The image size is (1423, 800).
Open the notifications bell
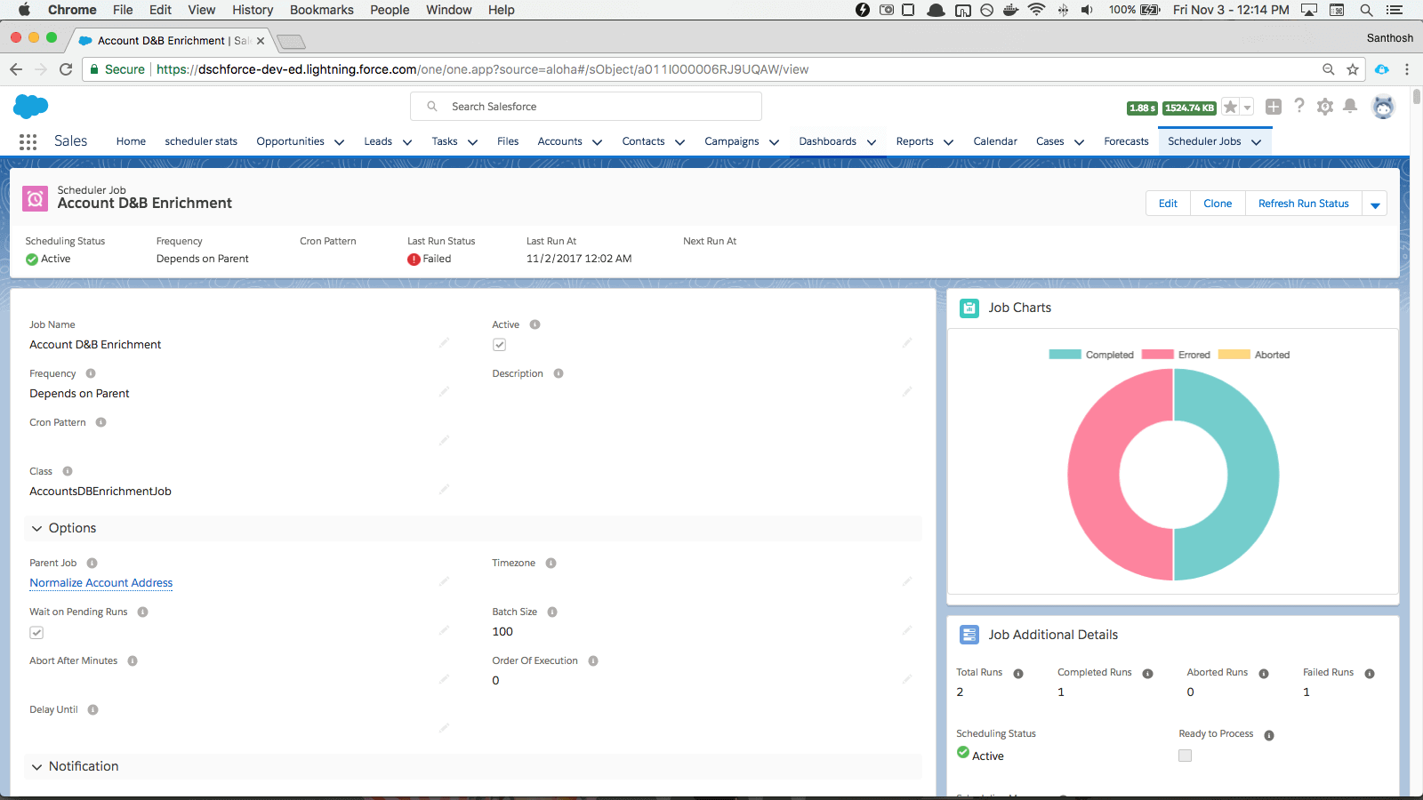pos(1350,107)
